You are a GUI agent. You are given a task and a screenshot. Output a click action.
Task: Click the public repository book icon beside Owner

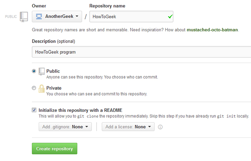[24, 17]
